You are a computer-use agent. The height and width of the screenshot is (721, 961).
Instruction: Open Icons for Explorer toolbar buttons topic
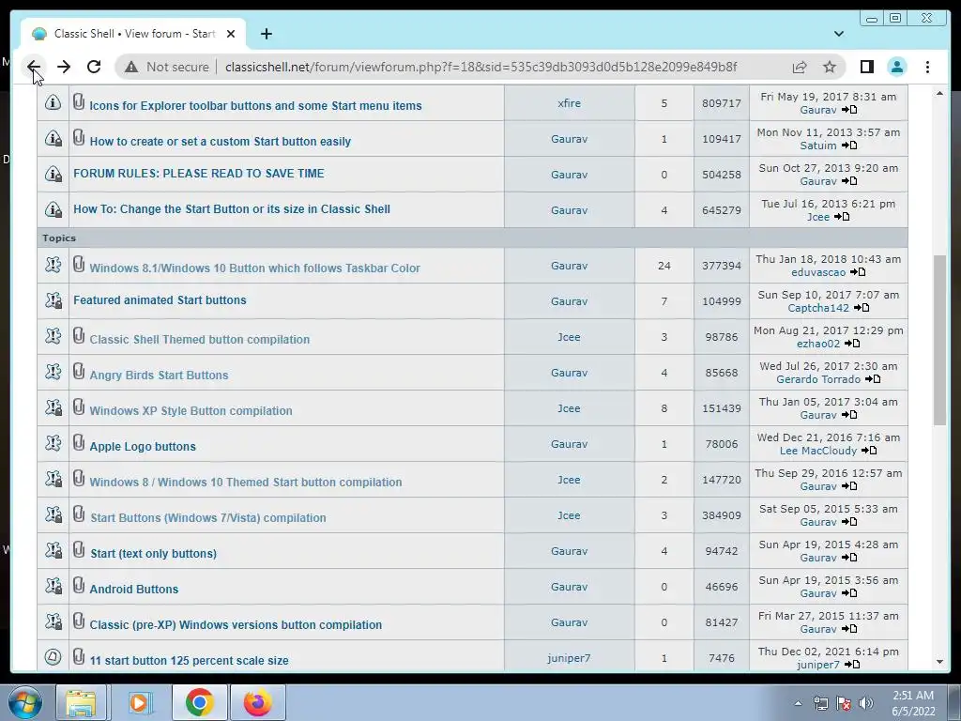(255, 105)
